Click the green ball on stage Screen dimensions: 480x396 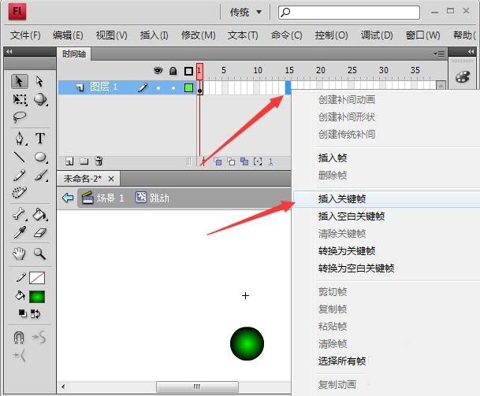(247, 343)
